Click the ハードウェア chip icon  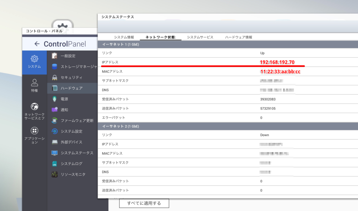point(54,88)
